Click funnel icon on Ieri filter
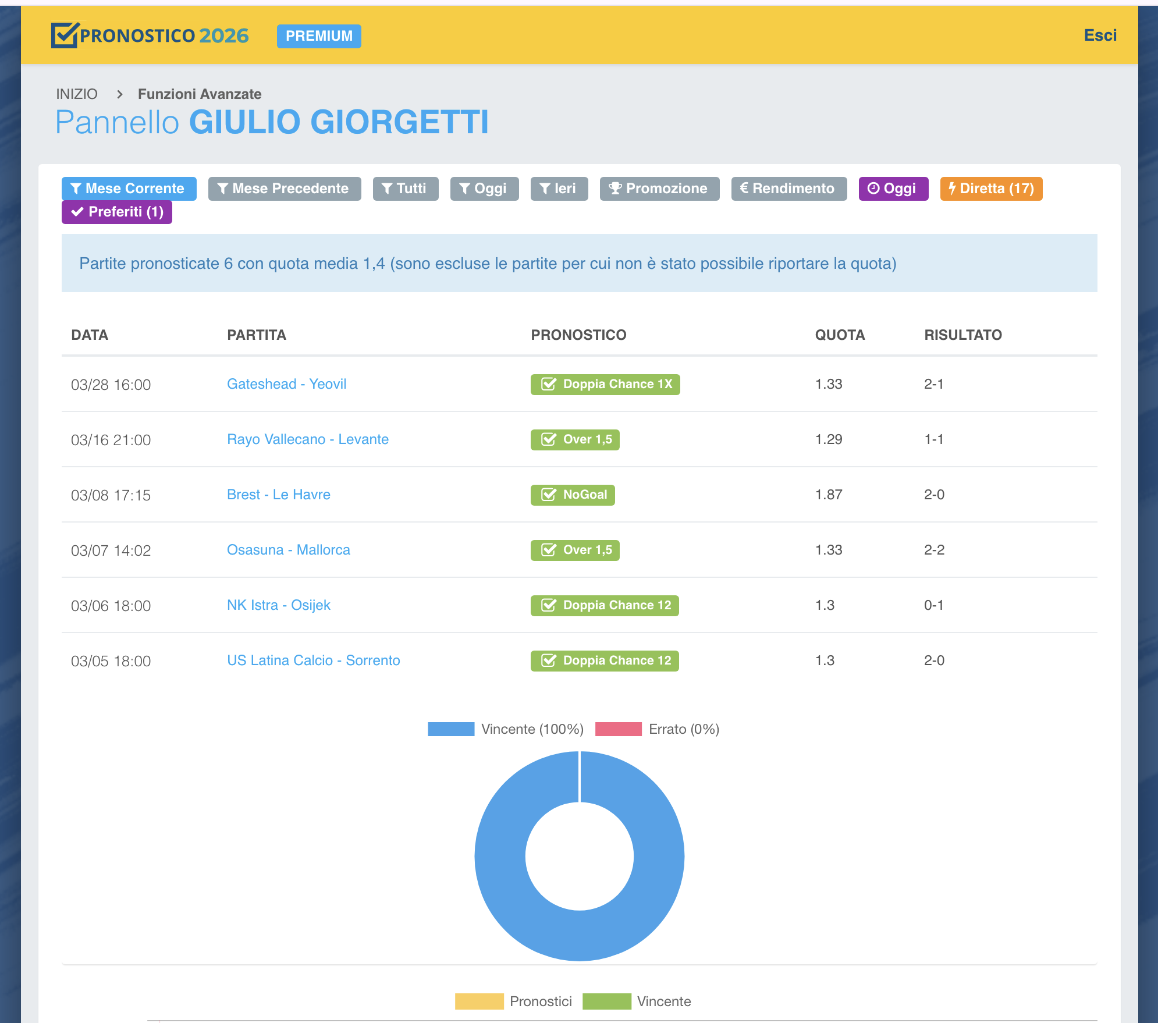1158x1023 pixels. click(x=545, y=189)
